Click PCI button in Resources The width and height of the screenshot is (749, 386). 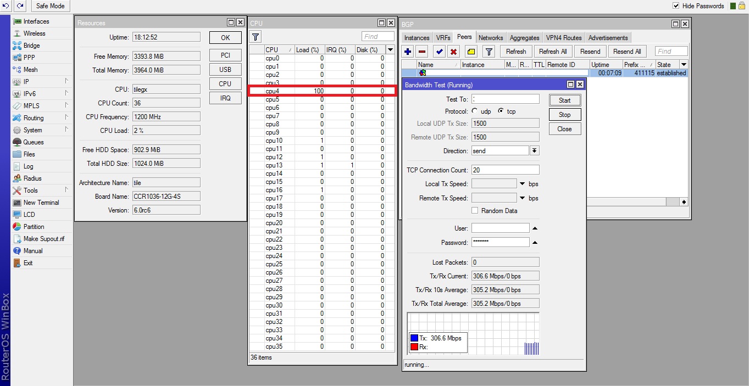(225, 55)
